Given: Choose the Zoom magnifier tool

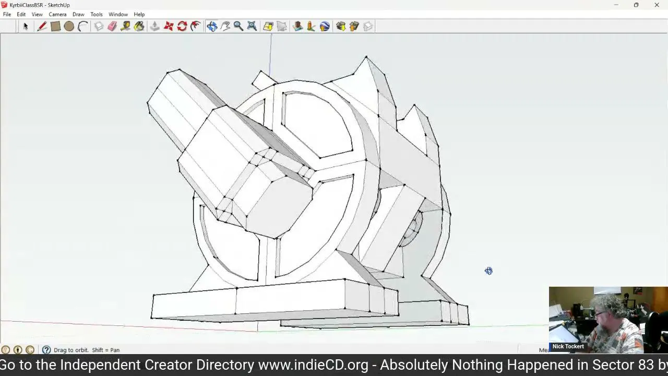Looking at the screenshot, I should pyautogui.click(x=238, y=26).
